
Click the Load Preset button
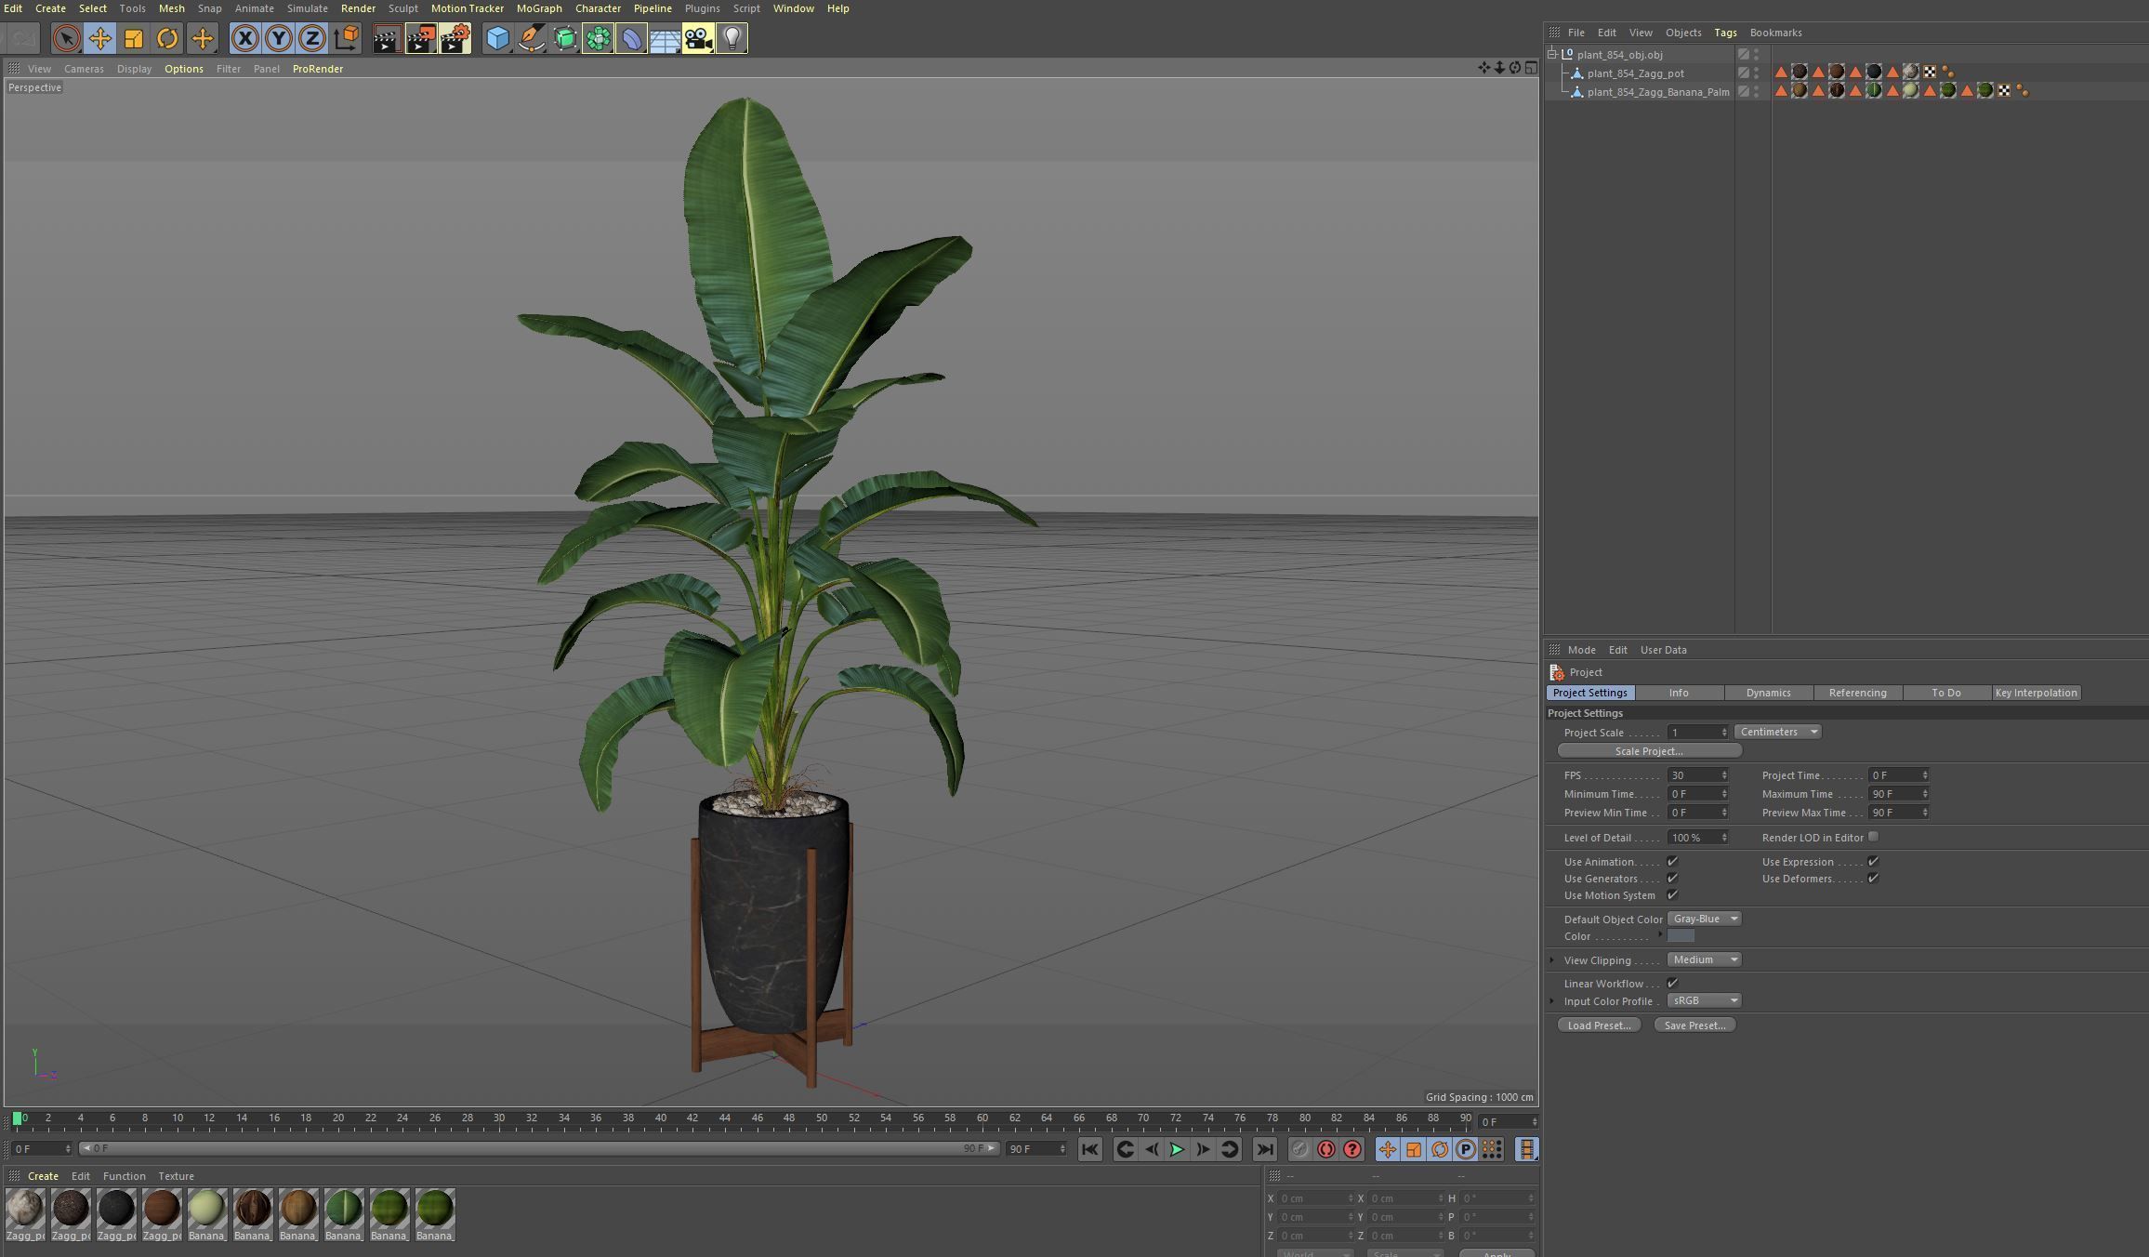tap(1599, 1025)
